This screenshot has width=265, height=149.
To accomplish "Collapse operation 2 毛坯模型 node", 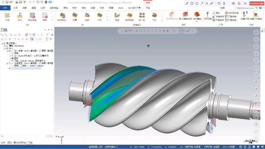I will click(7, 63).
